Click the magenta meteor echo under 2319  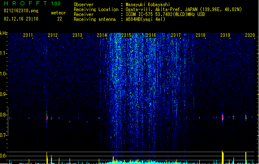click(223, 117)
